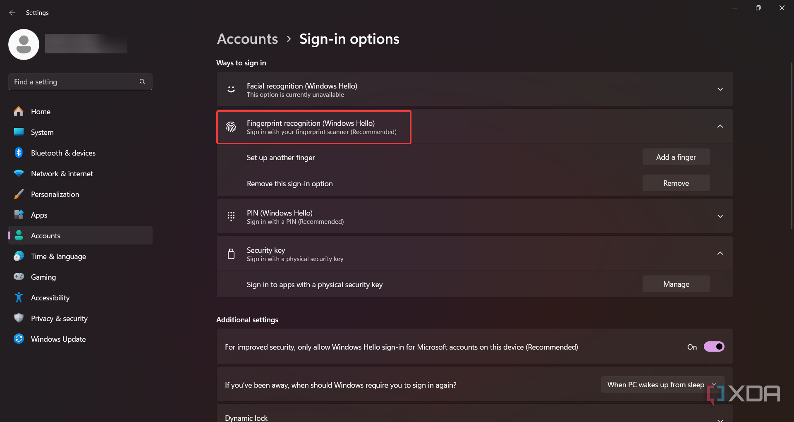The width and height of the screenshot is (794, 422).
Task: Click the Find a setting search box
Action: 80,82
